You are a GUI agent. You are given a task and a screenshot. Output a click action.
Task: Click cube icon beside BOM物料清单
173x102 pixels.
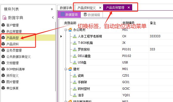point(3,69)
